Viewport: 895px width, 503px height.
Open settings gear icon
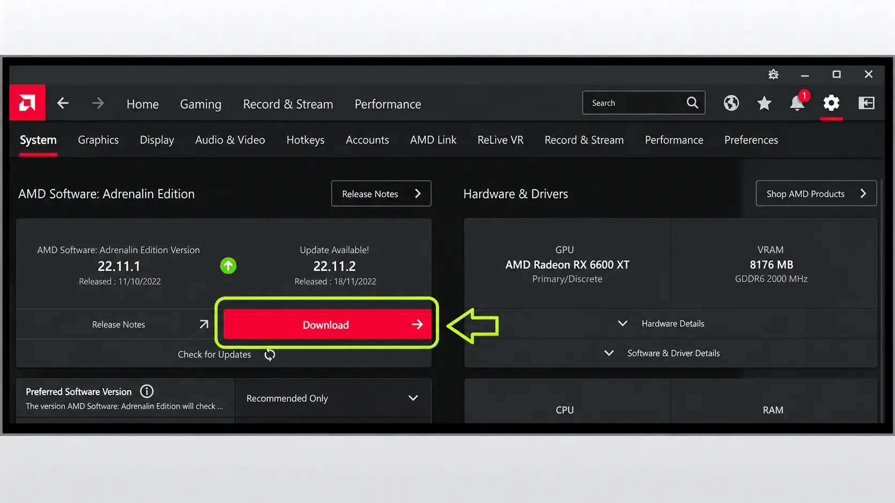pyautogui.click(x=831, y=103)
